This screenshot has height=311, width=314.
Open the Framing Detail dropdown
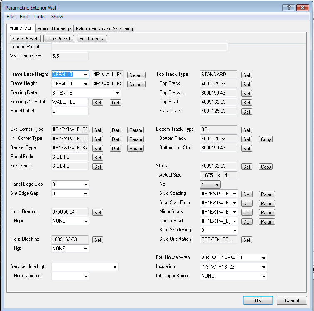tap(117, 93)
